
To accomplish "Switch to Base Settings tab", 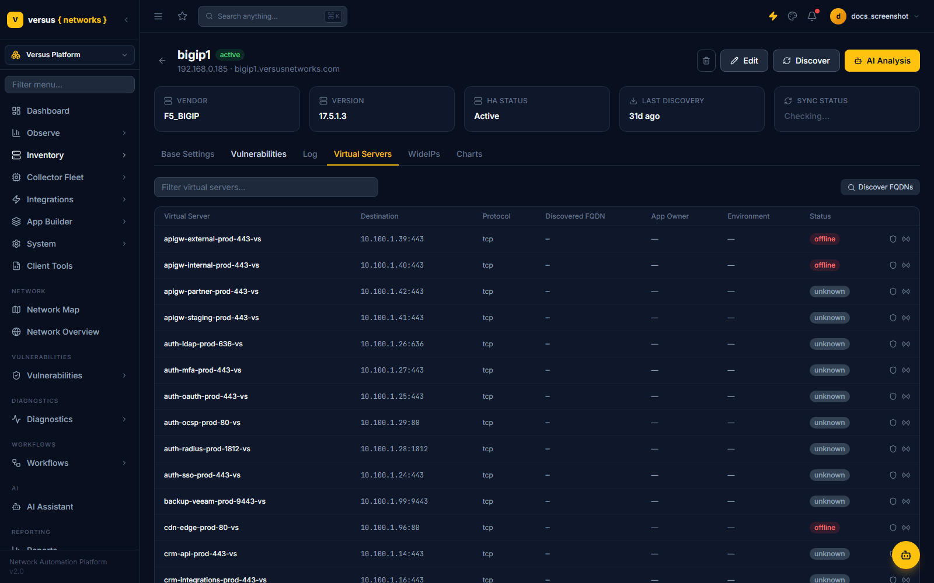I will tap(187, 154).
